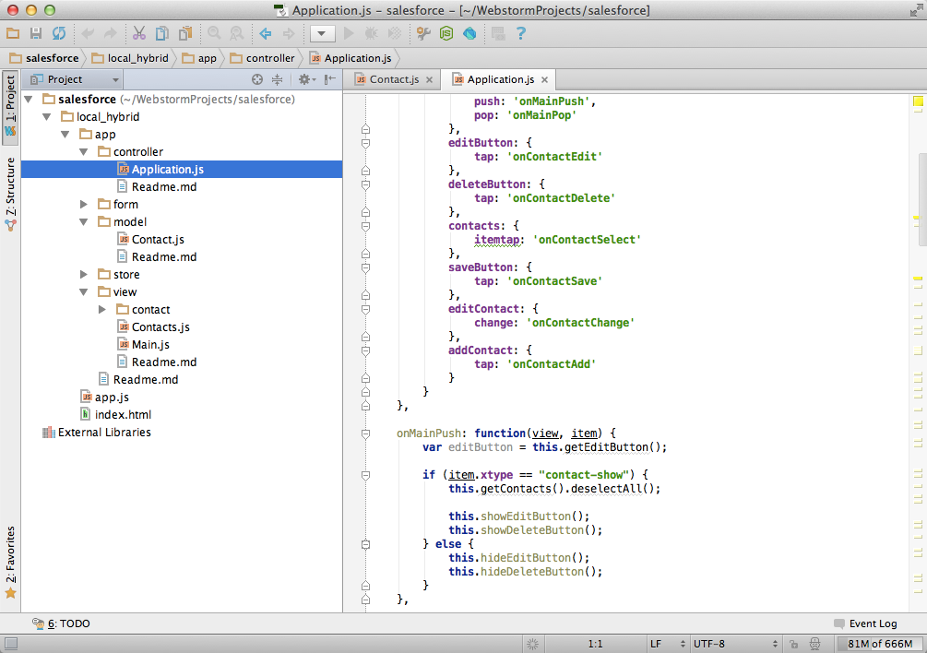This screenshot has height=653, width=927.
Task: Open Settings via the wrench icon
Action: 423,33
